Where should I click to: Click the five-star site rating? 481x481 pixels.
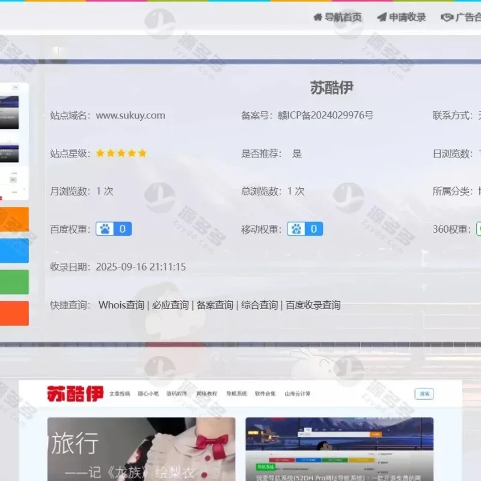(x=121, y=153)
